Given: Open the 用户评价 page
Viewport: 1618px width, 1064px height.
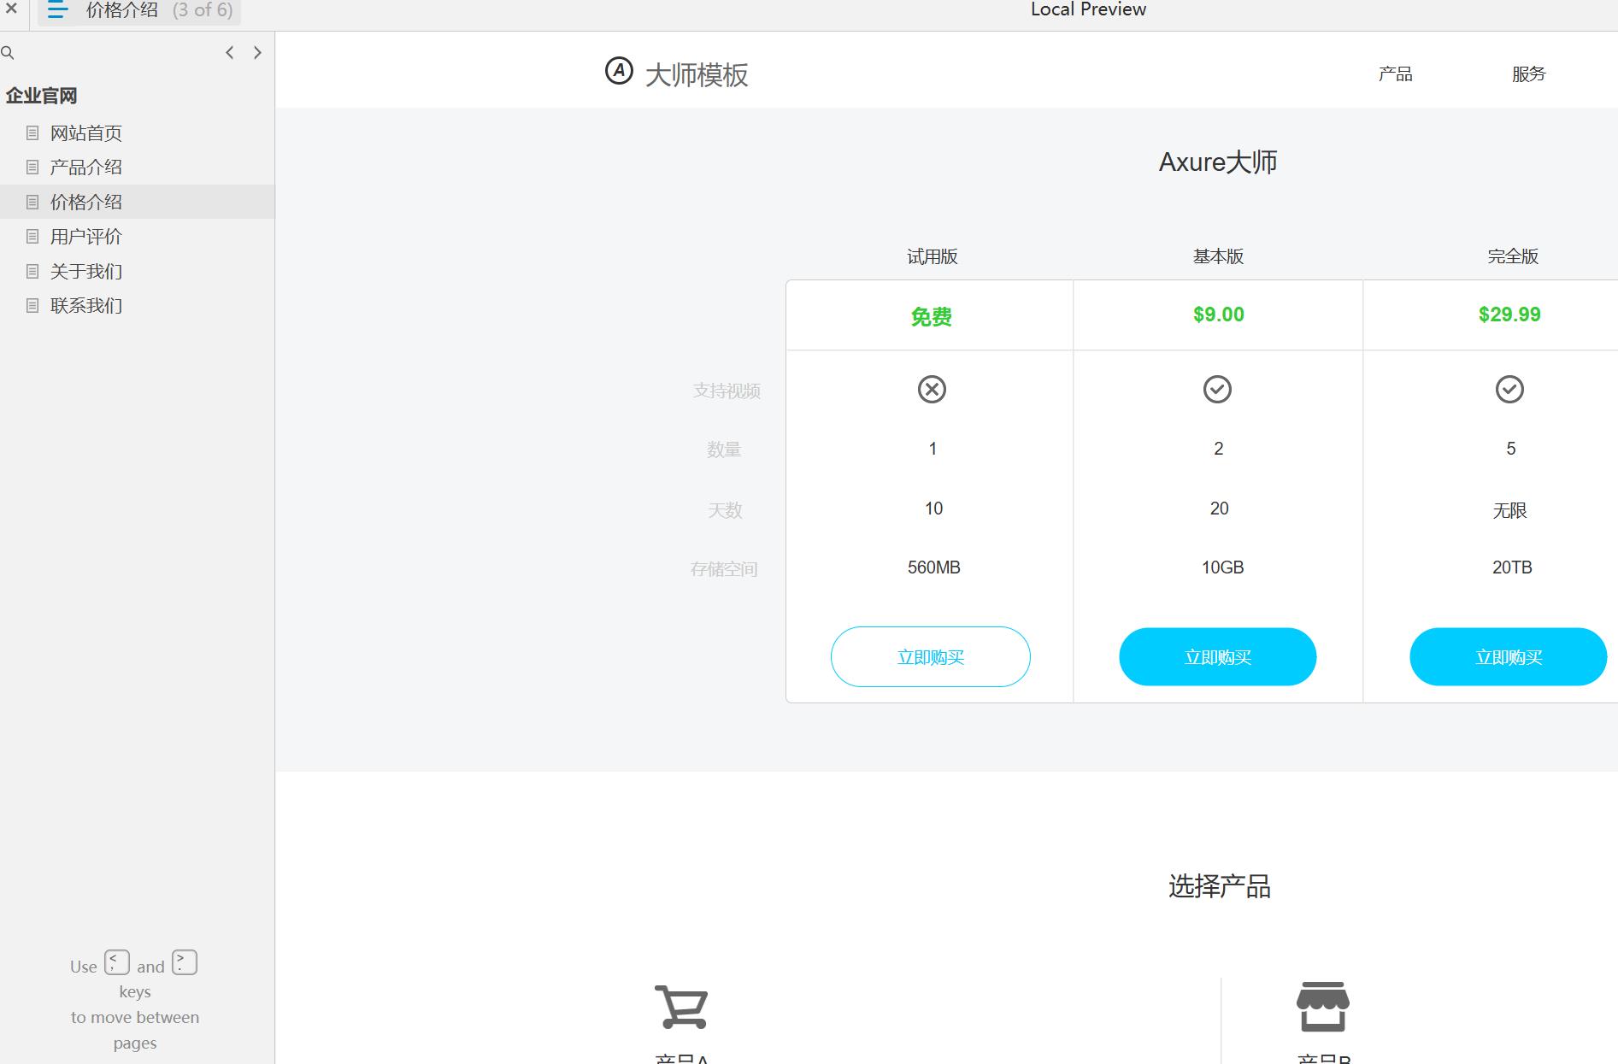Looking at the screenshot, I should coord(85,237).
